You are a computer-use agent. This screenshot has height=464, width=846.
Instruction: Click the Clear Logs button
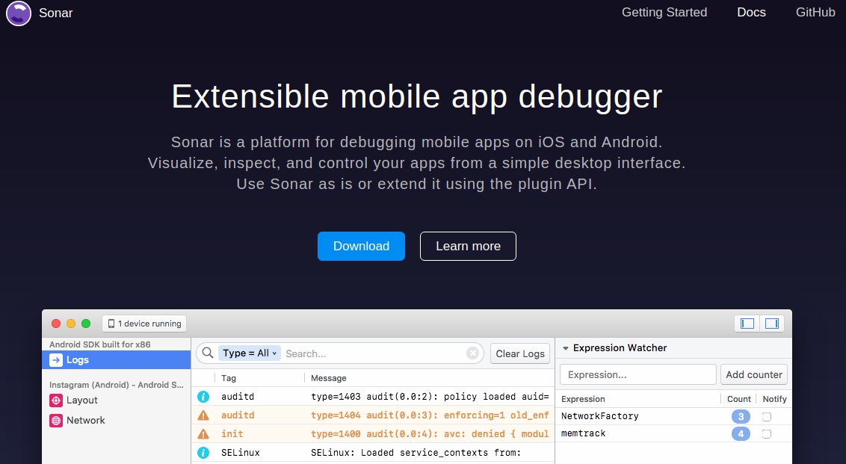coord(520,354)
